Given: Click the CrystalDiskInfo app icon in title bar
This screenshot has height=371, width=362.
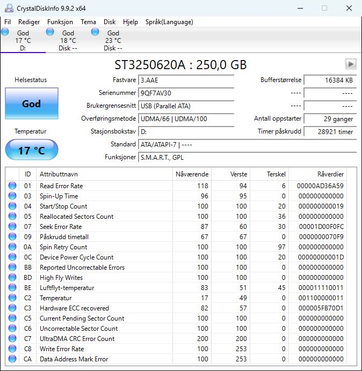Looking at the screenshot, I should [x=9, y=8].
